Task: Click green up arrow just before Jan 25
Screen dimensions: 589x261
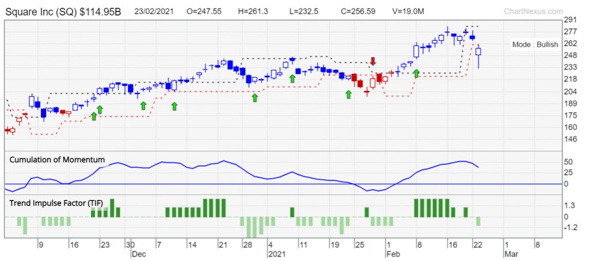Action: tap(349, 95)
